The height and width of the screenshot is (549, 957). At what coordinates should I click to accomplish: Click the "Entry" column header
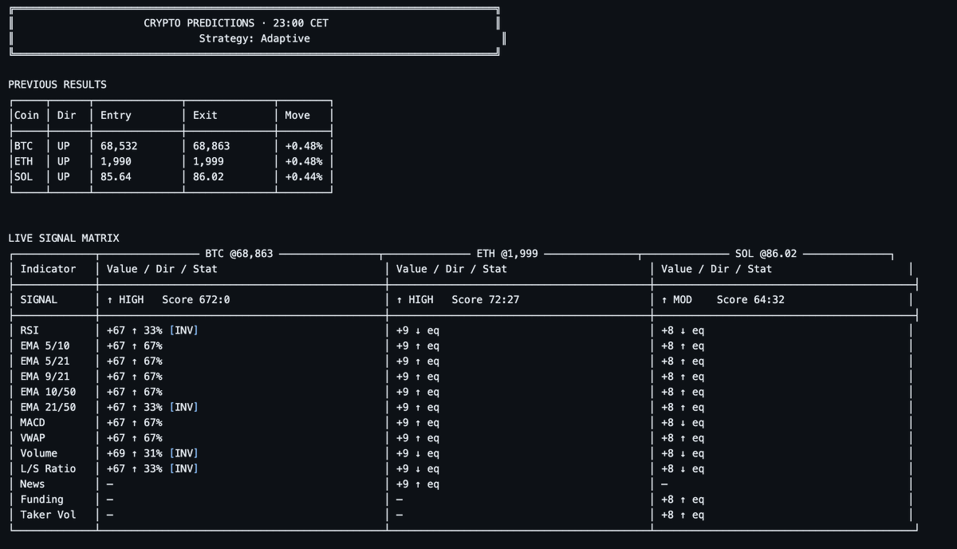pyautogui.click(x=116, y=115)
